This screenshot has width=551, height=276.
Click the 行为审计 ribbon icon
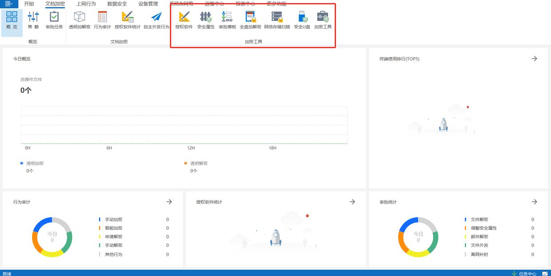102,20
